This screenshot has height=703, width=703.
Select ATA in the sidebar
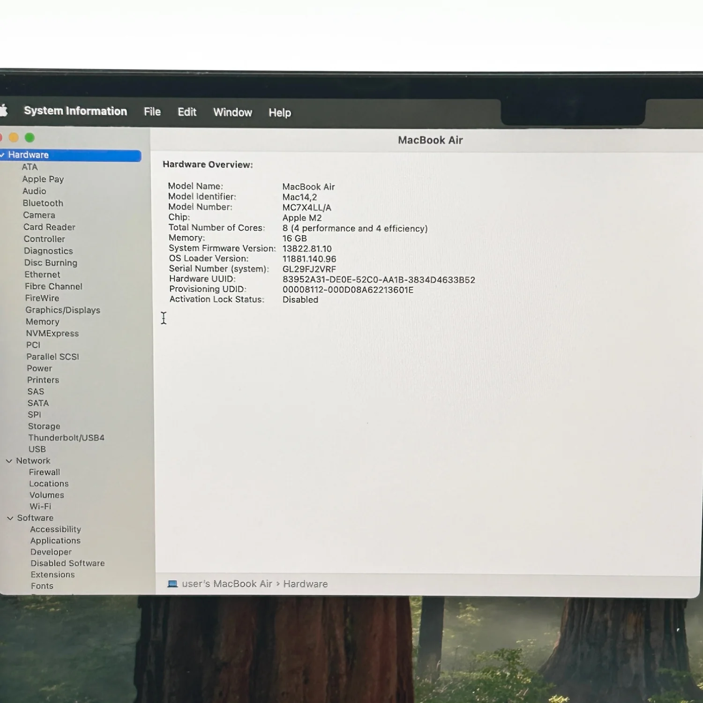point(30,167)
